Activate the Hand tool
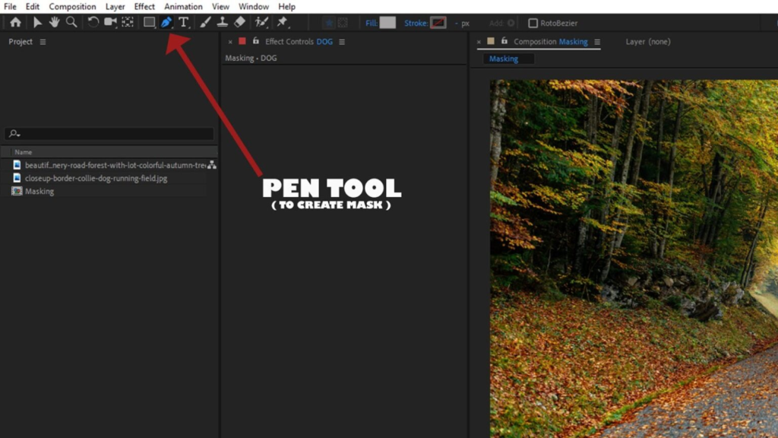This screenshot has height=438, width=778. tap(54, 23)
